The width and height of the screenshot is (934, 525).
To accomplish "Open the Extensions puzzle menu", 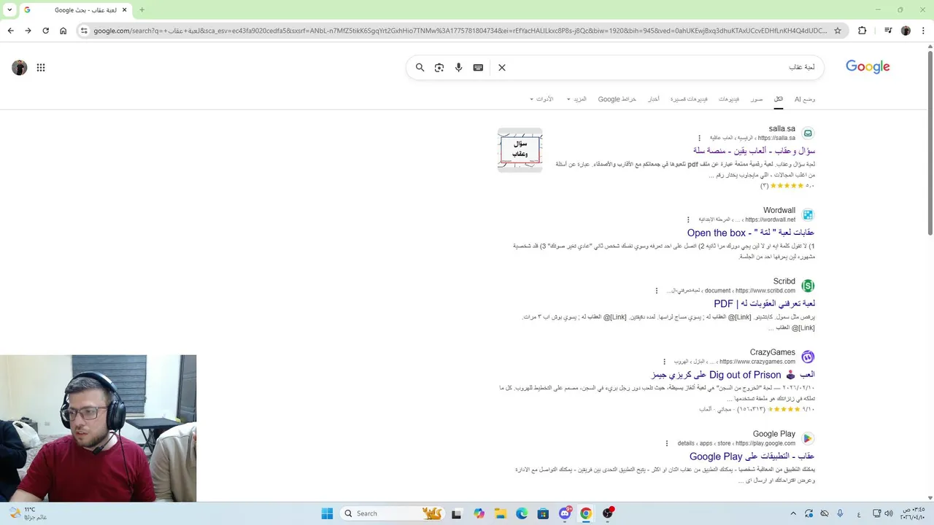I will pyautogui.click(x=862, y=31).
